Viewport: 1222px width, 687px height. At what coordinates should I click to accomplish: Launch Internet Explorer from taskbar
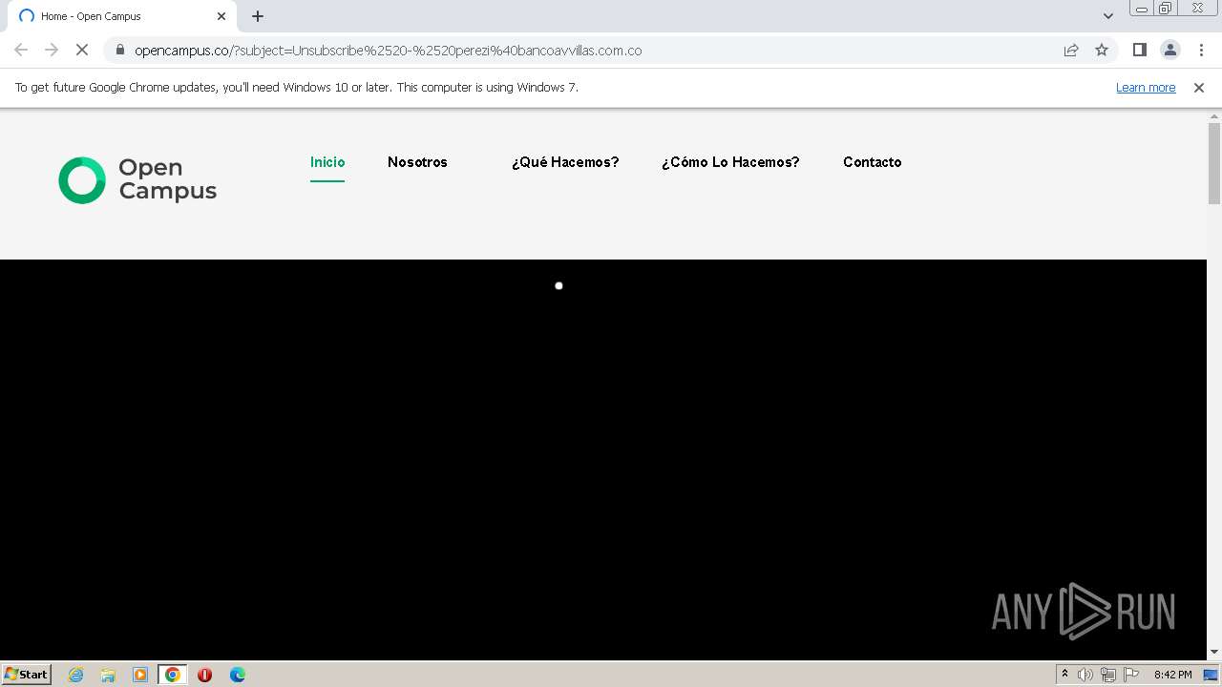tap(76, 675)
